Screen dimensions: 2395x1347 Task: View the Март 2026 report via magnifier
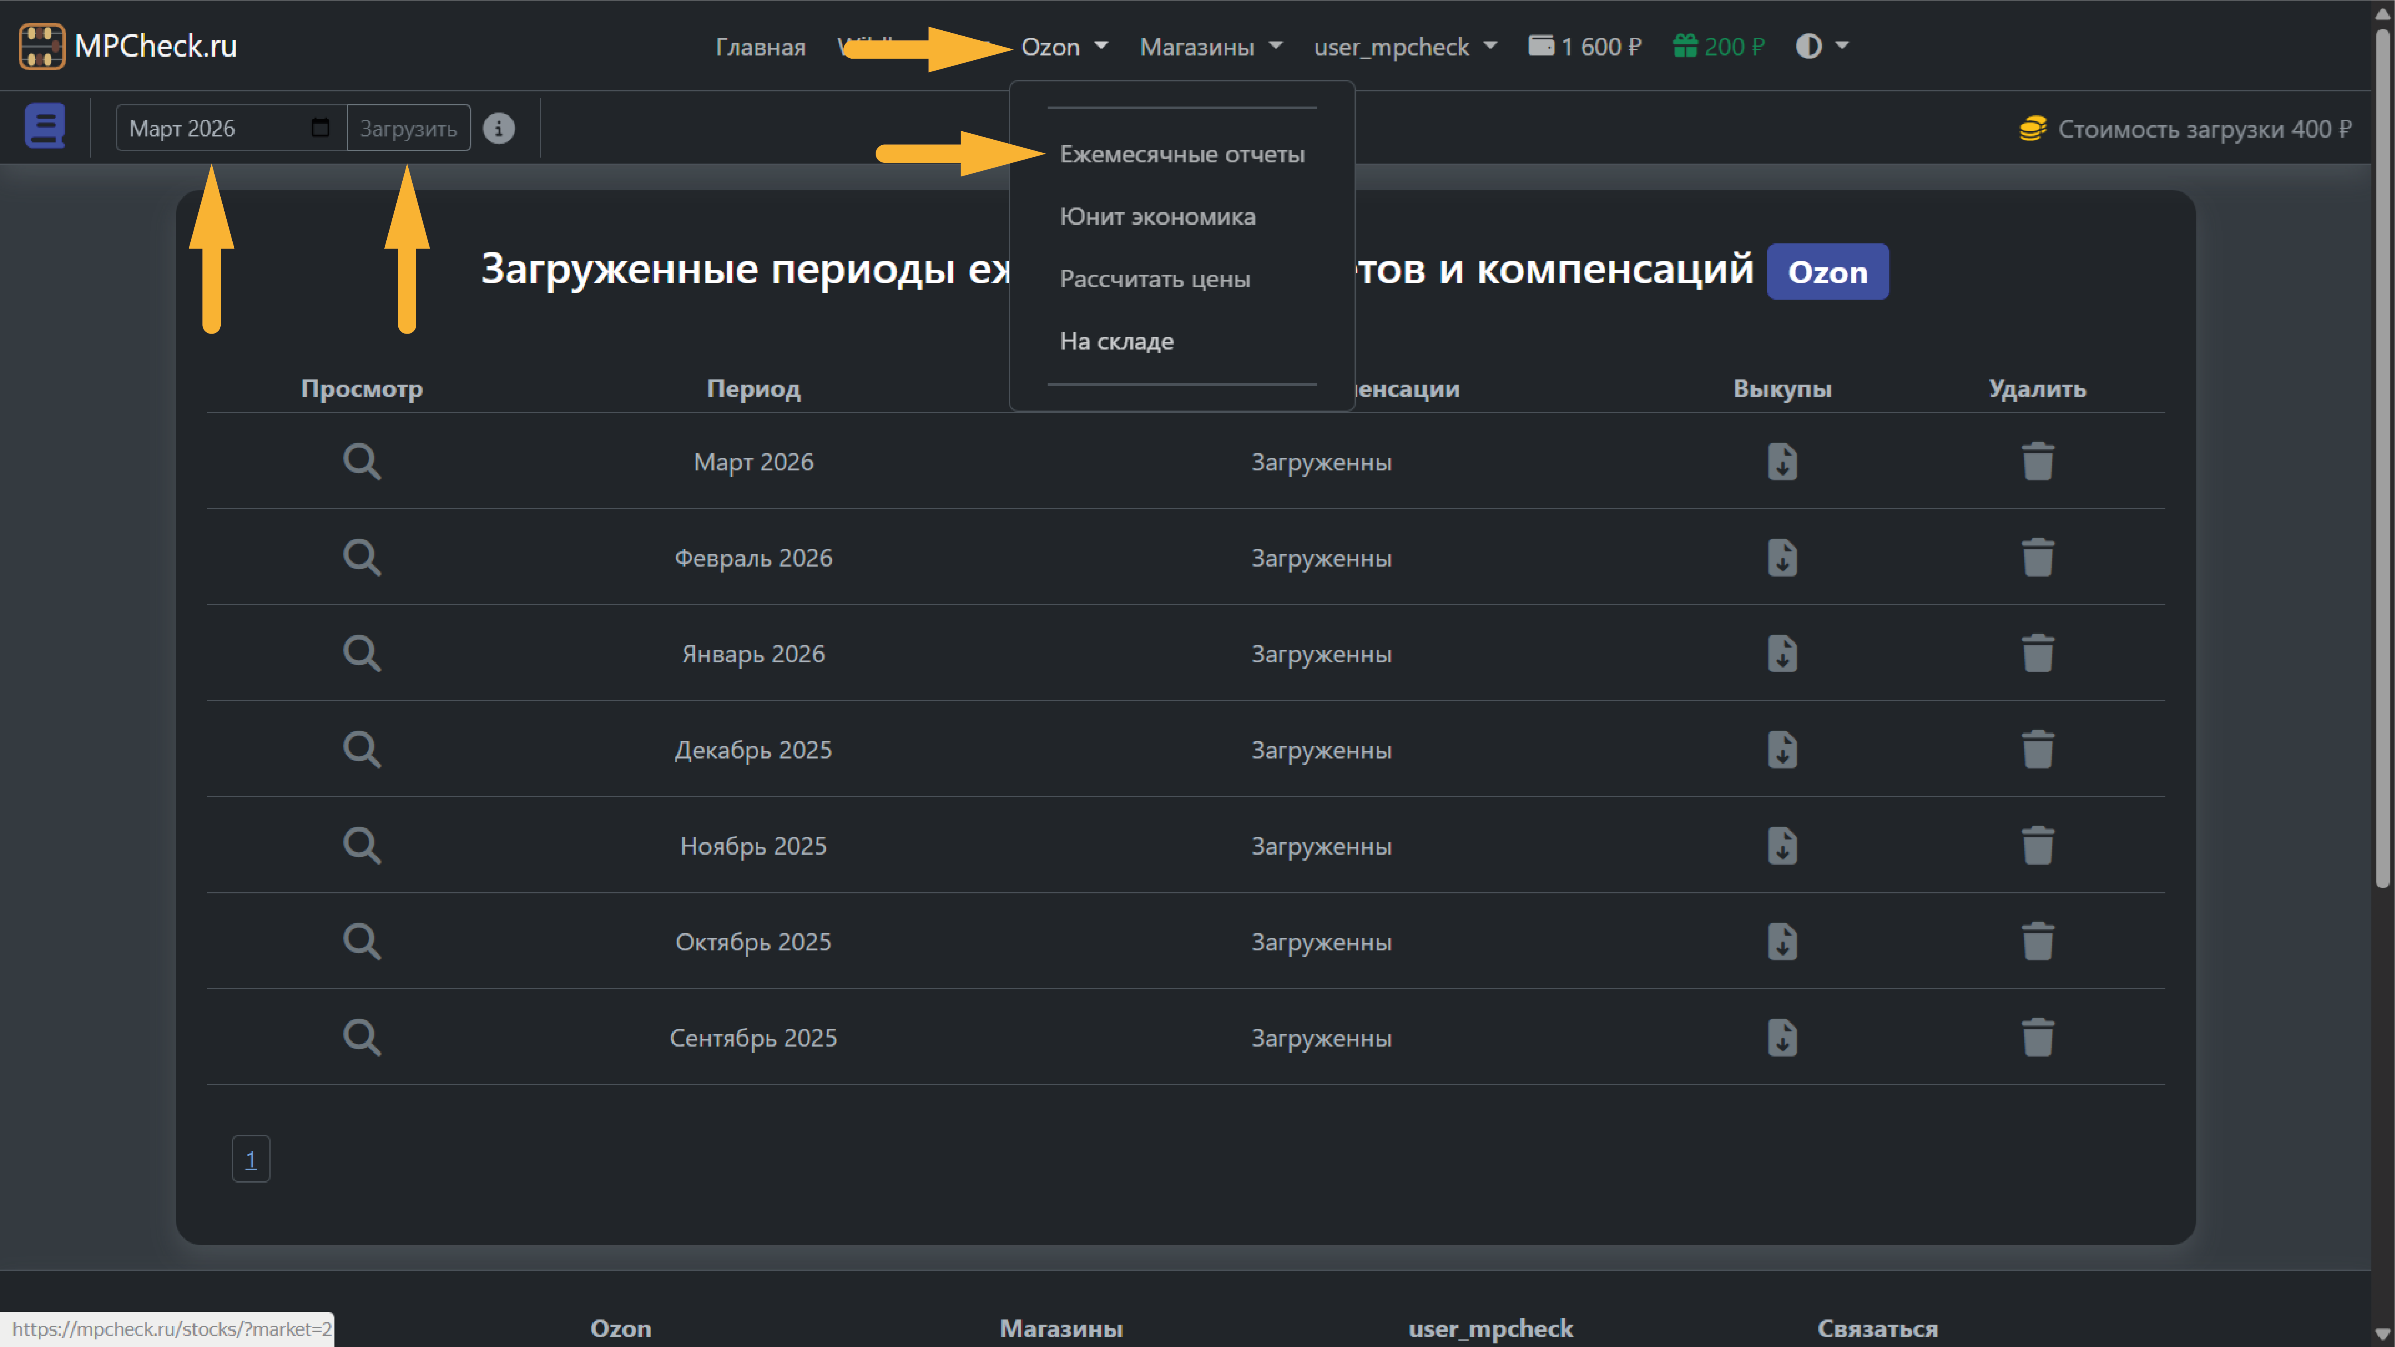tap(362, 461)
